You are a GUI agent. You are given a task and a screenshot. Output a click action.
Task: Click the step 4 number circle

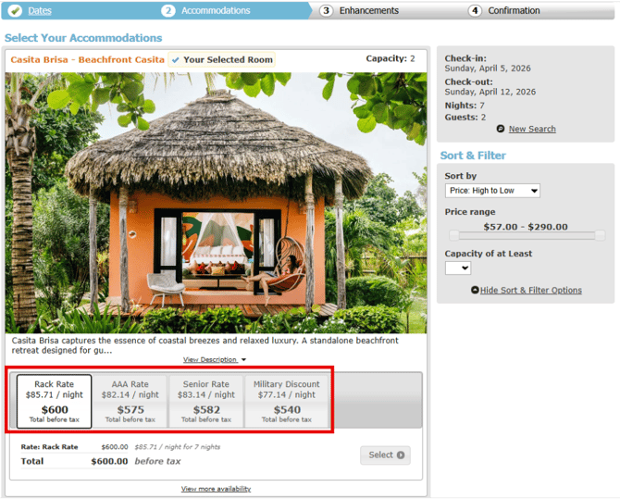(x=475, y=11)
